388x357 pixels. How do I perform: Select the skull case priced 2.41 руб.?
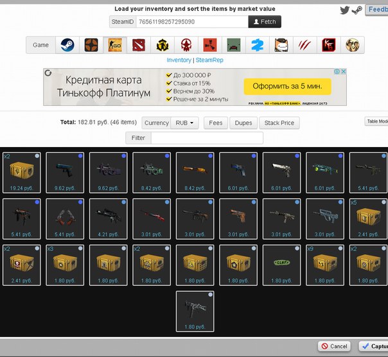coord(22,265)
